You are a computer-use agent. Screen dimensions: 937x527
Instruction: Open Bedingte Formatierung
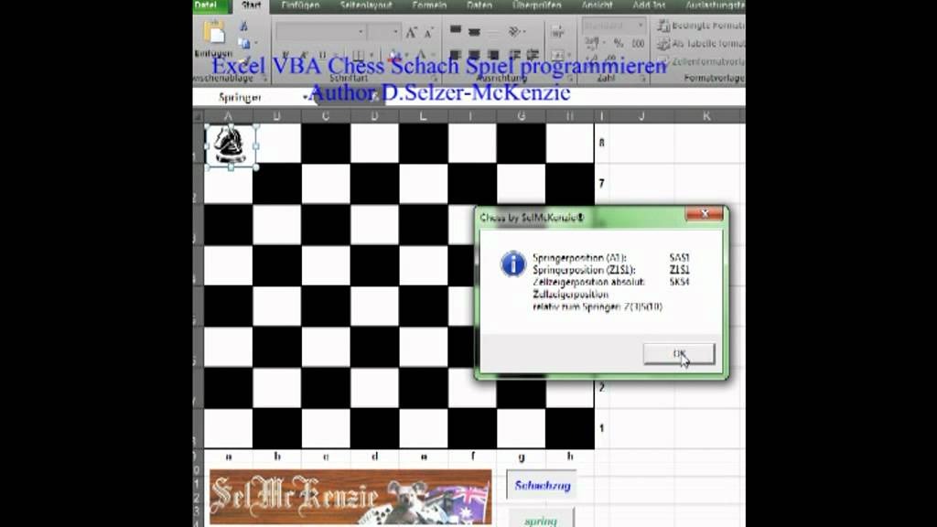(700, 25)
